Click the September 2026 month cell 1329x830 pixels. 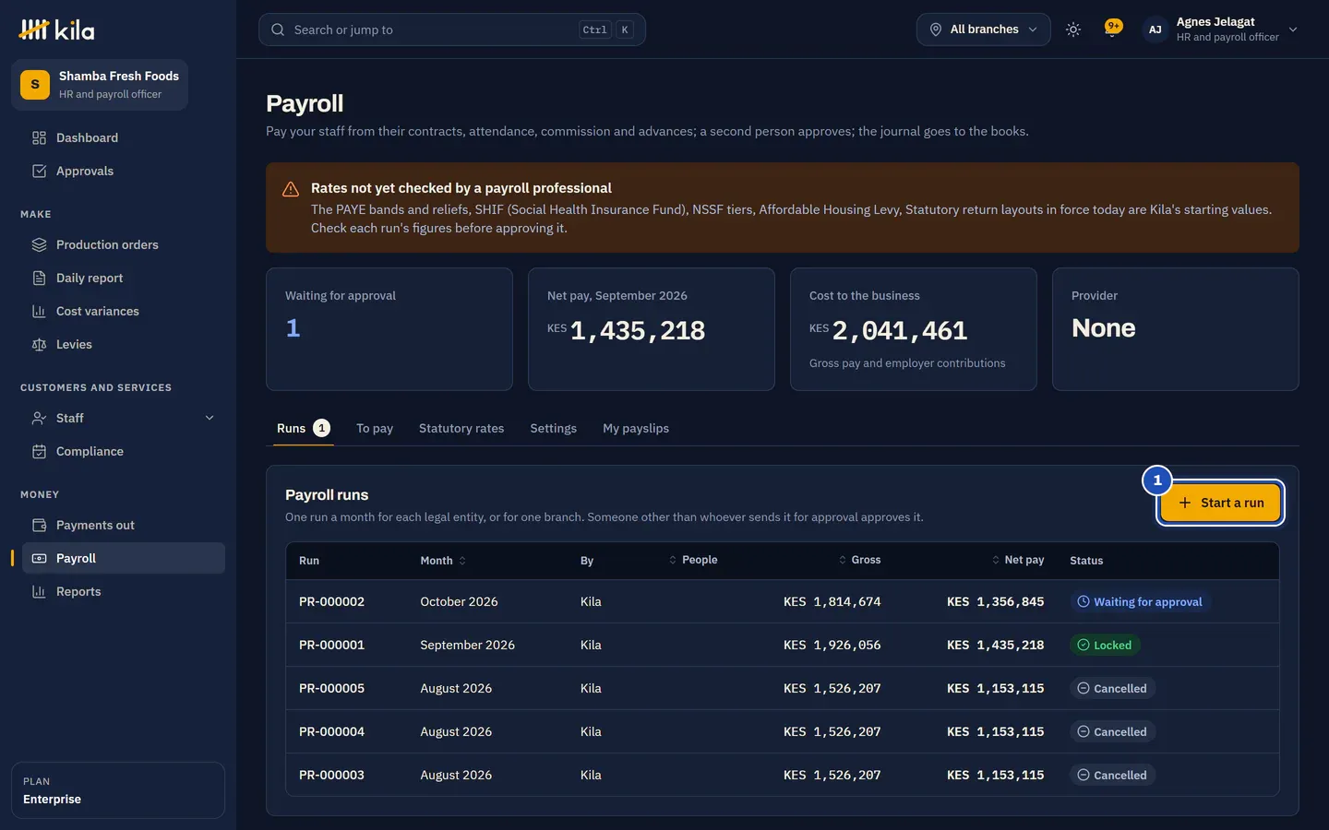point(467,645)
